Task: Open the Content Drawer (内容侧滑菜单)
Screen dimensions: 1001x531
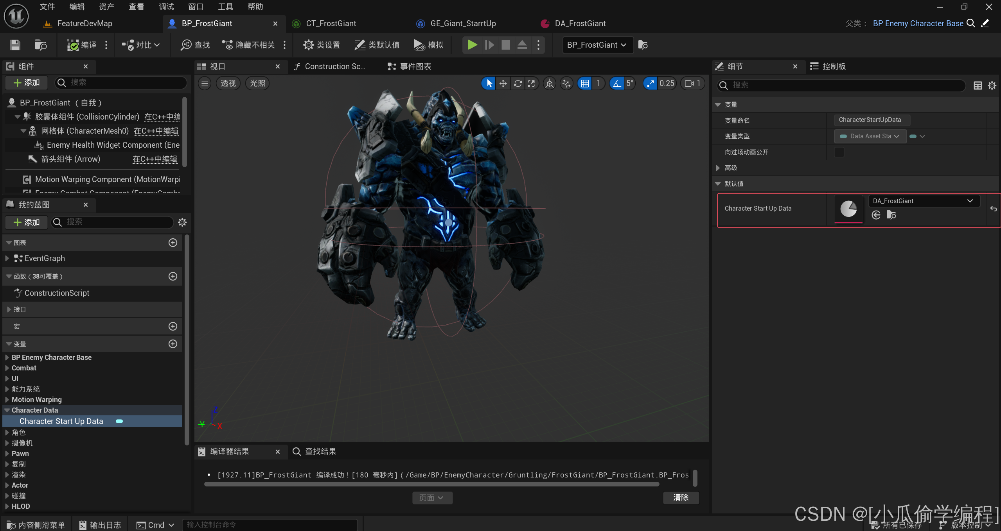Action: coord(36,525)
